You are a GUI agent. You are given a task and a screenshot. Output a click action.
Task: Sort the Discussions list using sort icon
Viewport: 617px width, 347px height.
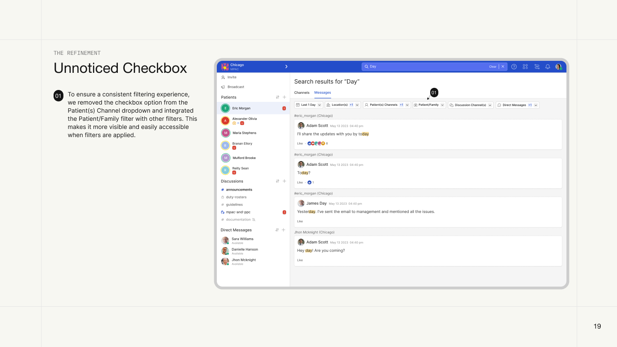(278, 181)
